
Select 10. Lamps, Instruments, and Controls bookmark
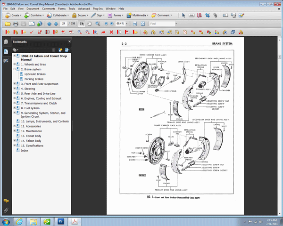(45, 121)
